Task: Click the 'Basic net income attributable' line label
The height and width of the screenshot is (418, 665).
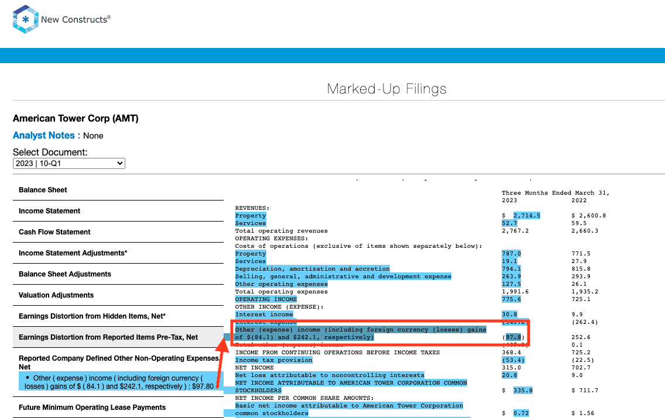Action: pos(349,410)
